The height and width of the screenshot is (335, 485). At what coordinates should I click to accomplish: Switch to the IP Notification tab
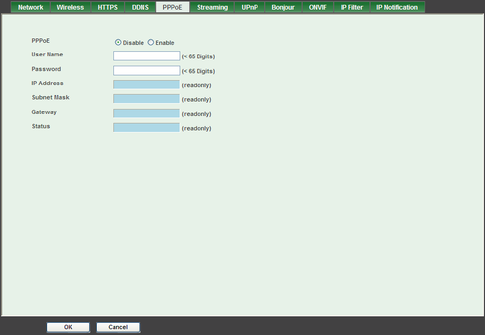point(397,7)
